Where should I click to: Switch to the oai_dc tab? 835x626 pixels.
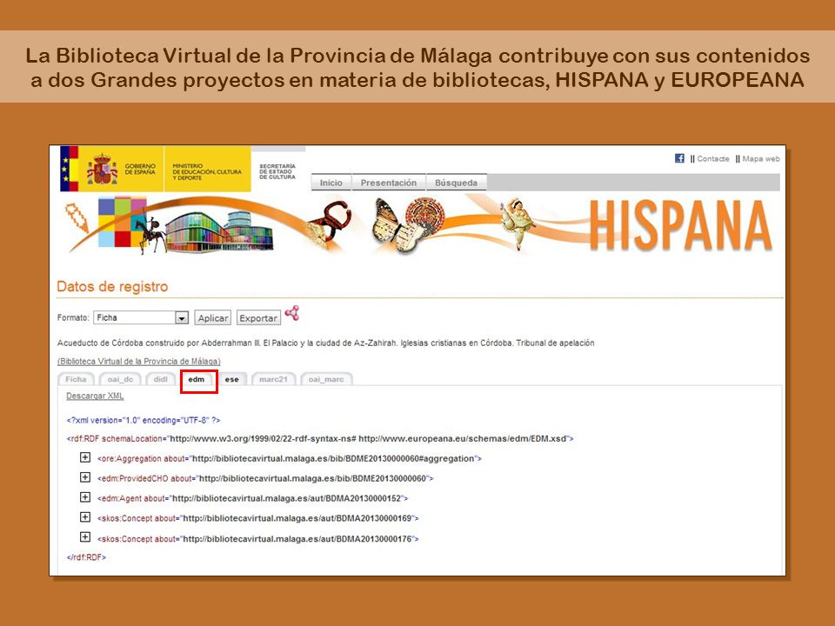(x=120, y=379)
